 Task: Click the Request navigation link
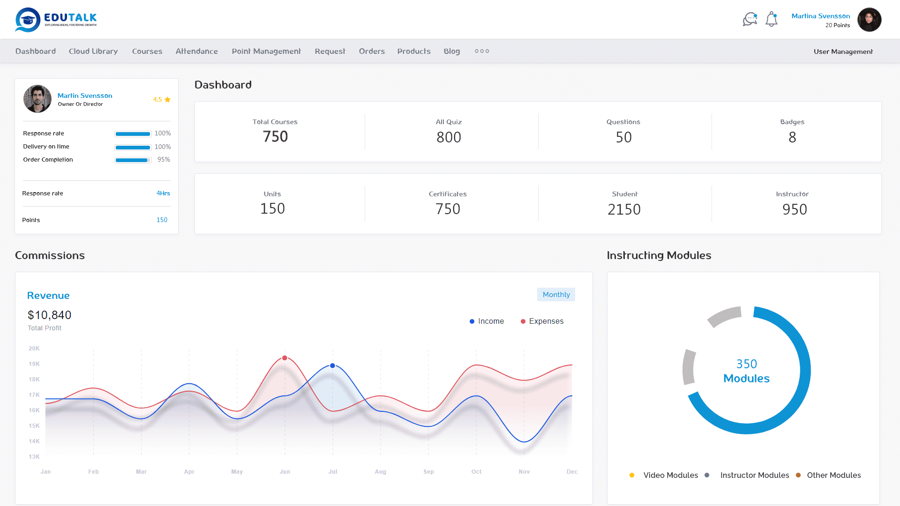(330, 51)
